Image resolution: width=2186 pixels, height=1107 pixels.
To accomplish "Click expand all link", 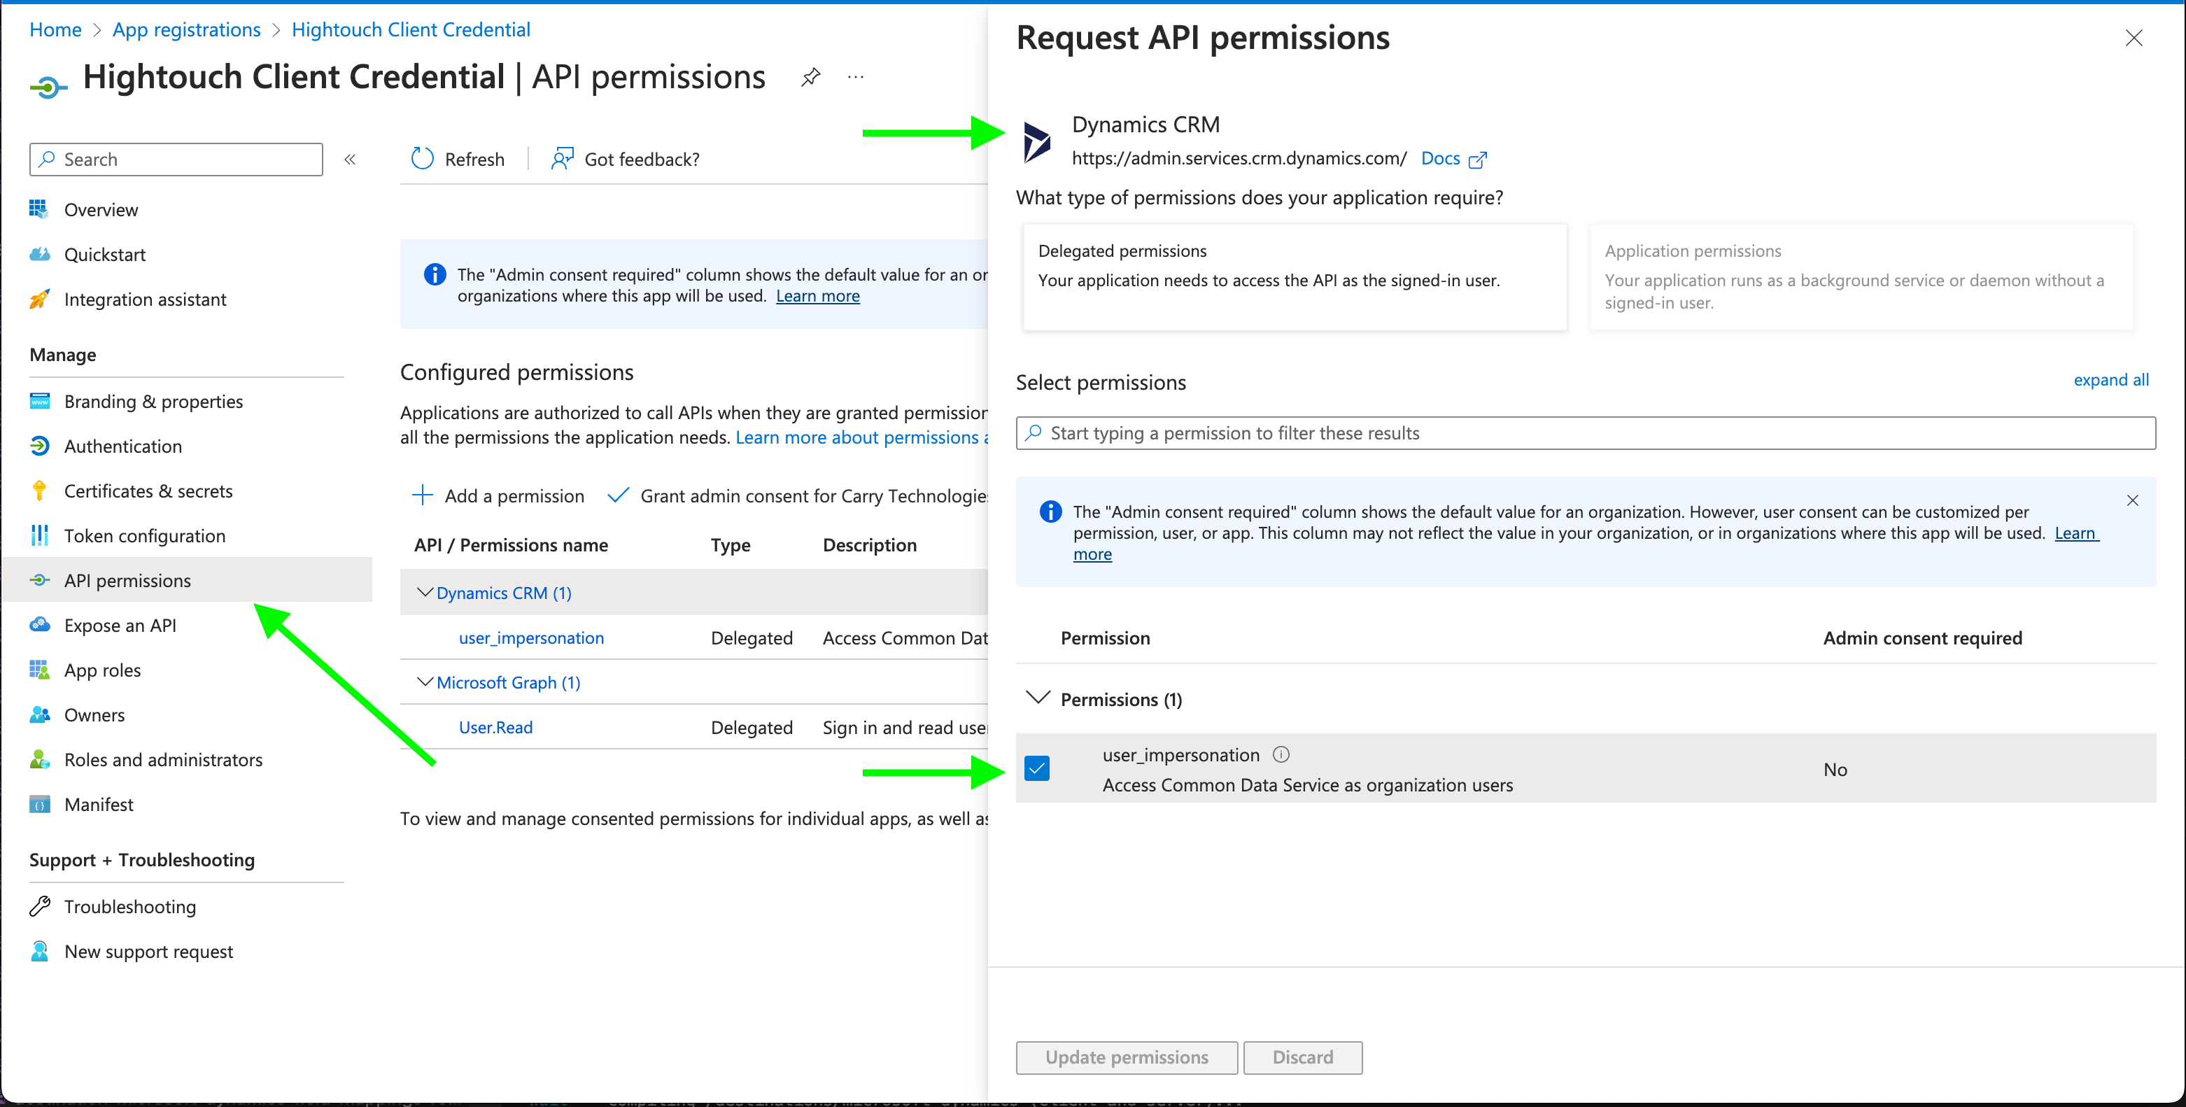I will click(x=2110, y=379).
